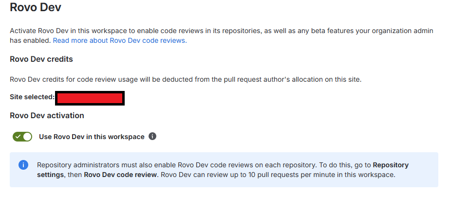Screen dimensions: 469x213
Task: Click the Rovo Dev page heading
Action: pyautogui.click(x=36, y=7)
